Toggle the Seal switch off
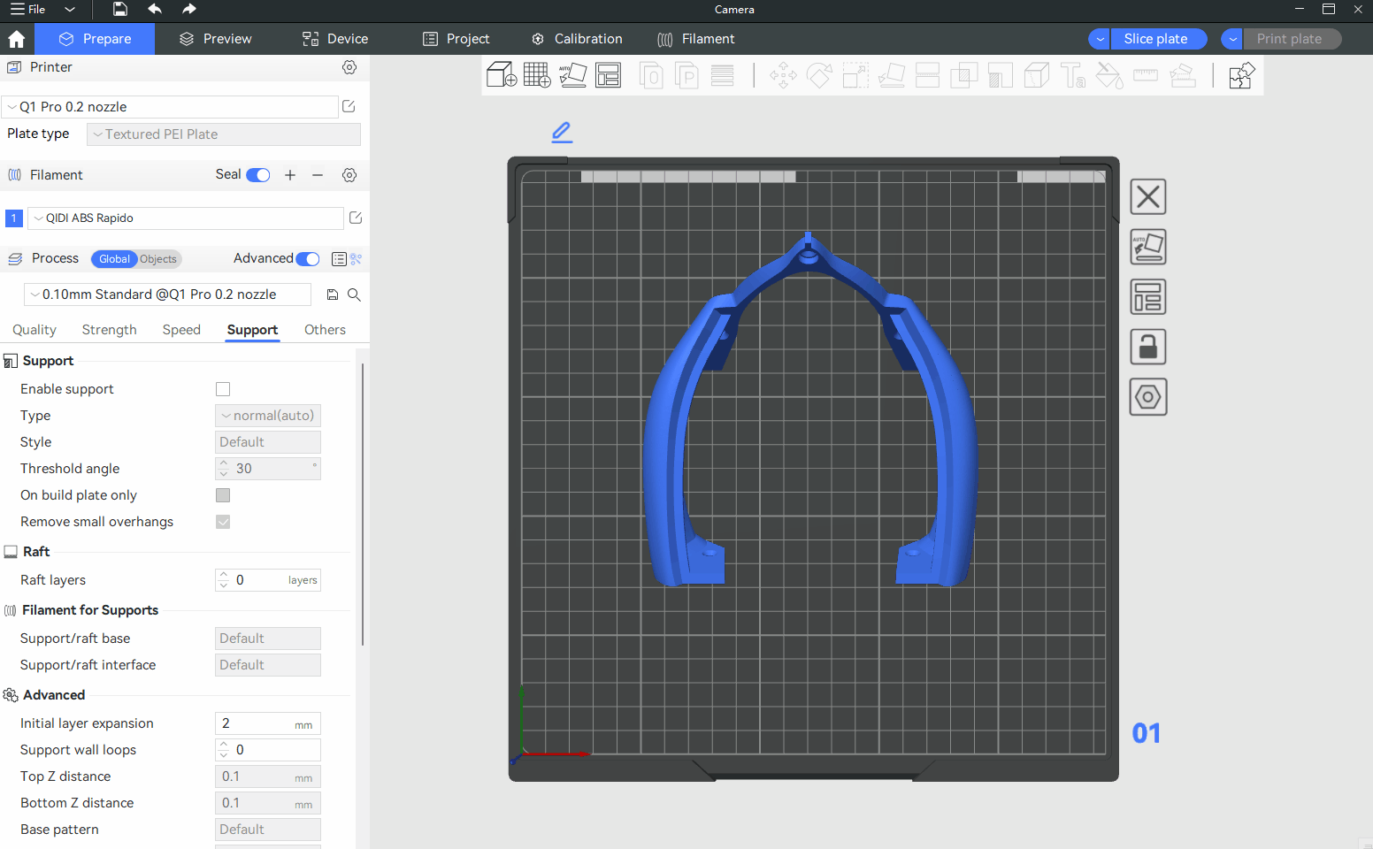 (x=258, y=175)
